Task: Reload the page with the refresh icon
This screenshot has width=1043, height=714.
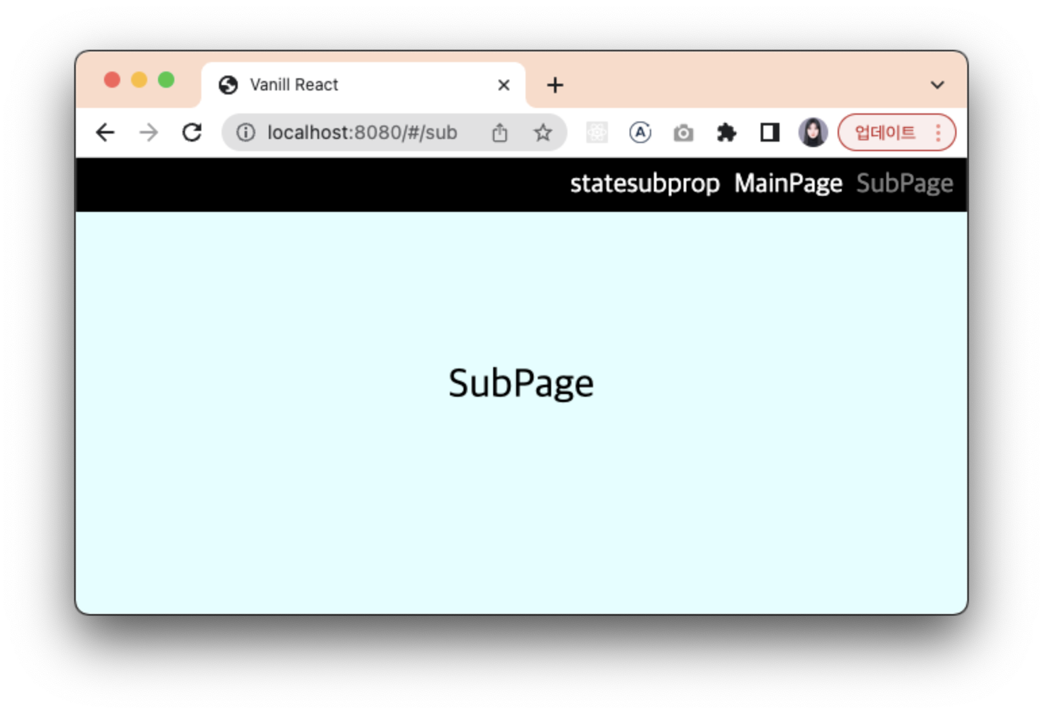Action: coord(192,132)
